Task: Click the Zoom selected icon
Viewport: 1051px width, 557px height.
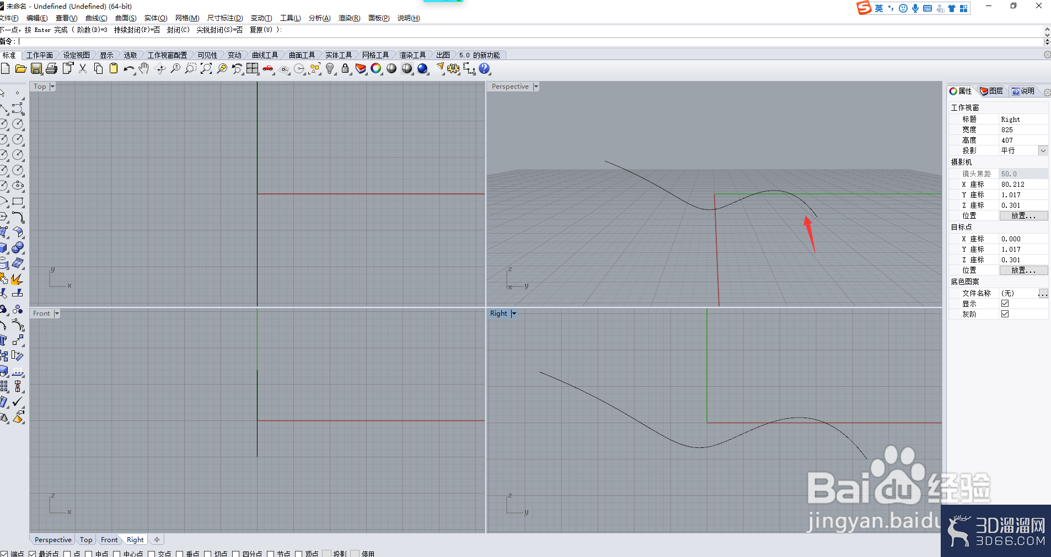Action: click(222, 68)
